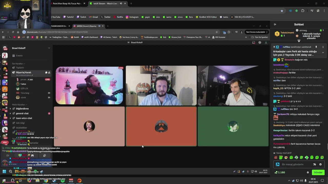The width and height of the screenshot is (328, 184).
Task: Collapse chat panel via Sohbet header icon
Action: click(x=275, y=25)
